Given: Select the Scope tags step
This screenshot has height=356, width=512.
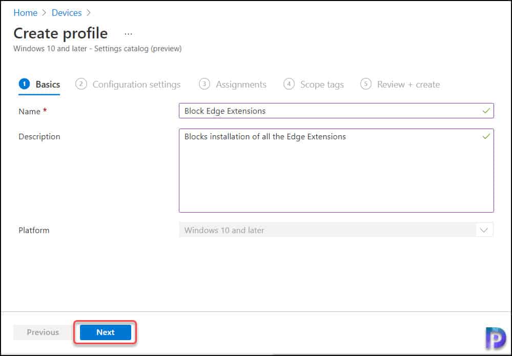Looking at the screenshot, I should [322, 83].
